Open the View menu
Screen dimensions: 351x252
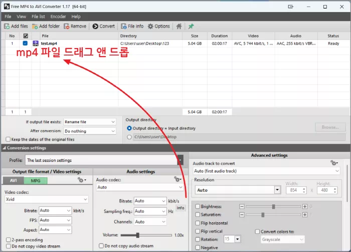point(21,17)
